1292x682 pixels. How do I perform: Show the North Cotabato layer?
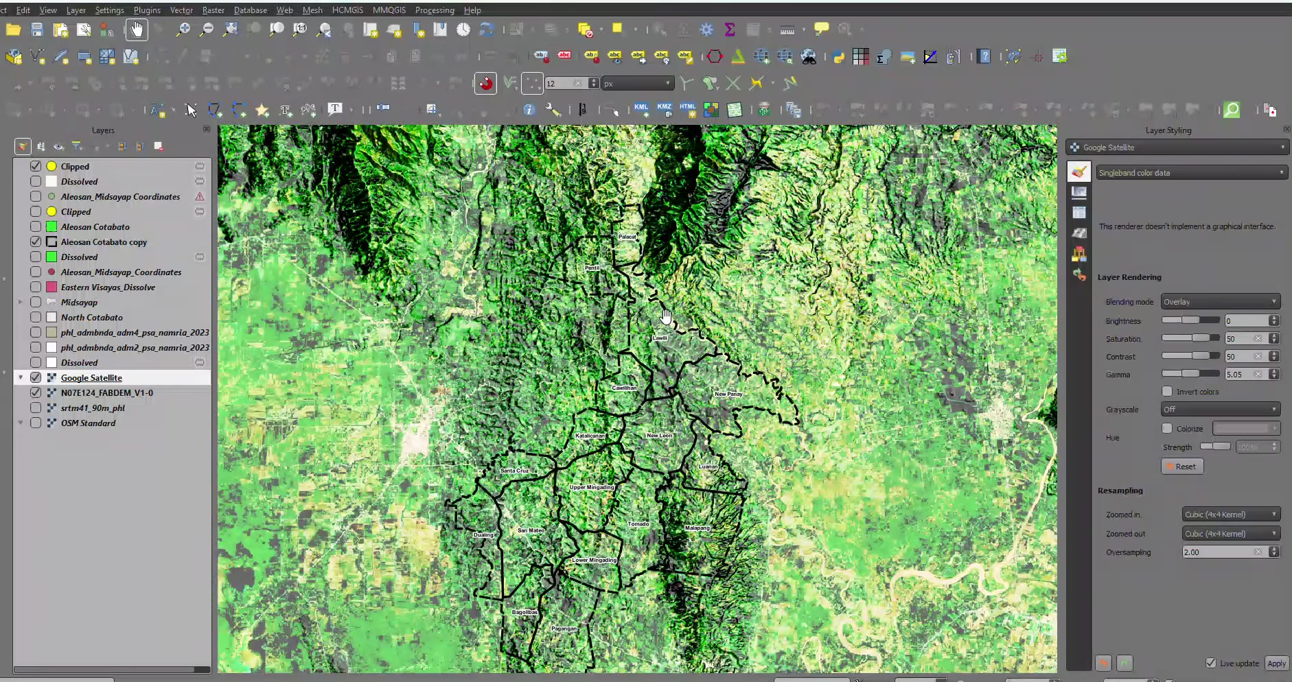36,317
